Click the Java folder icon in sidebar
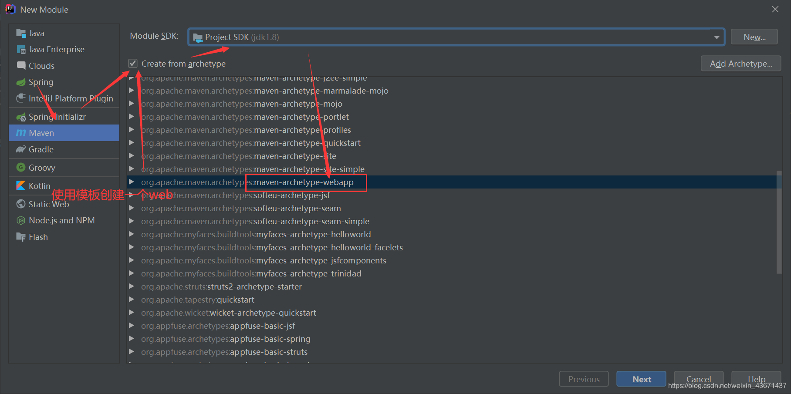 coord(21,33)
